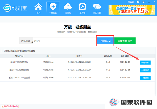Click the 出厂日期 column header
Image resolution: width=157 pixels, height=109 pixels.
coord(125,56)
